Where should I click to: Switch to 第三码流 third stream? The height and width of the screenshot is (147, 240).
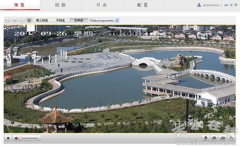pos(42,21)
